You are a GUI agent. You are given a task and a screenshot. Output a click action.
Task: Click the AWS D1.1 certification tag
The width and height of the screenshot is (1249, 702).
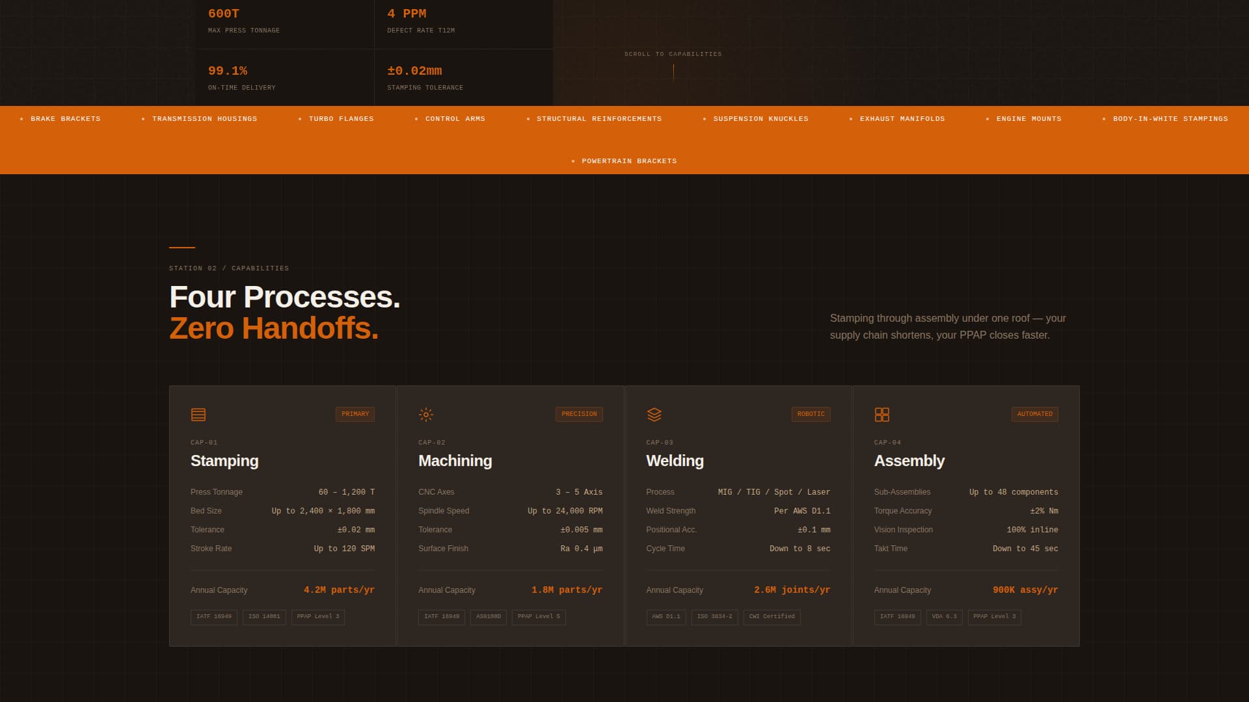click(x=666, y=617)
